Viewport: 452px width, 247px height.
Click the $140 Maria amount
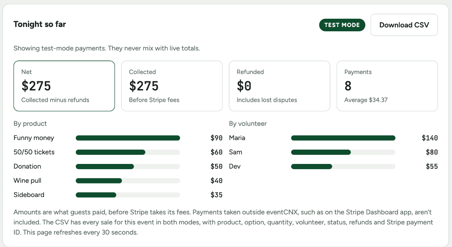tap(430, 138)
